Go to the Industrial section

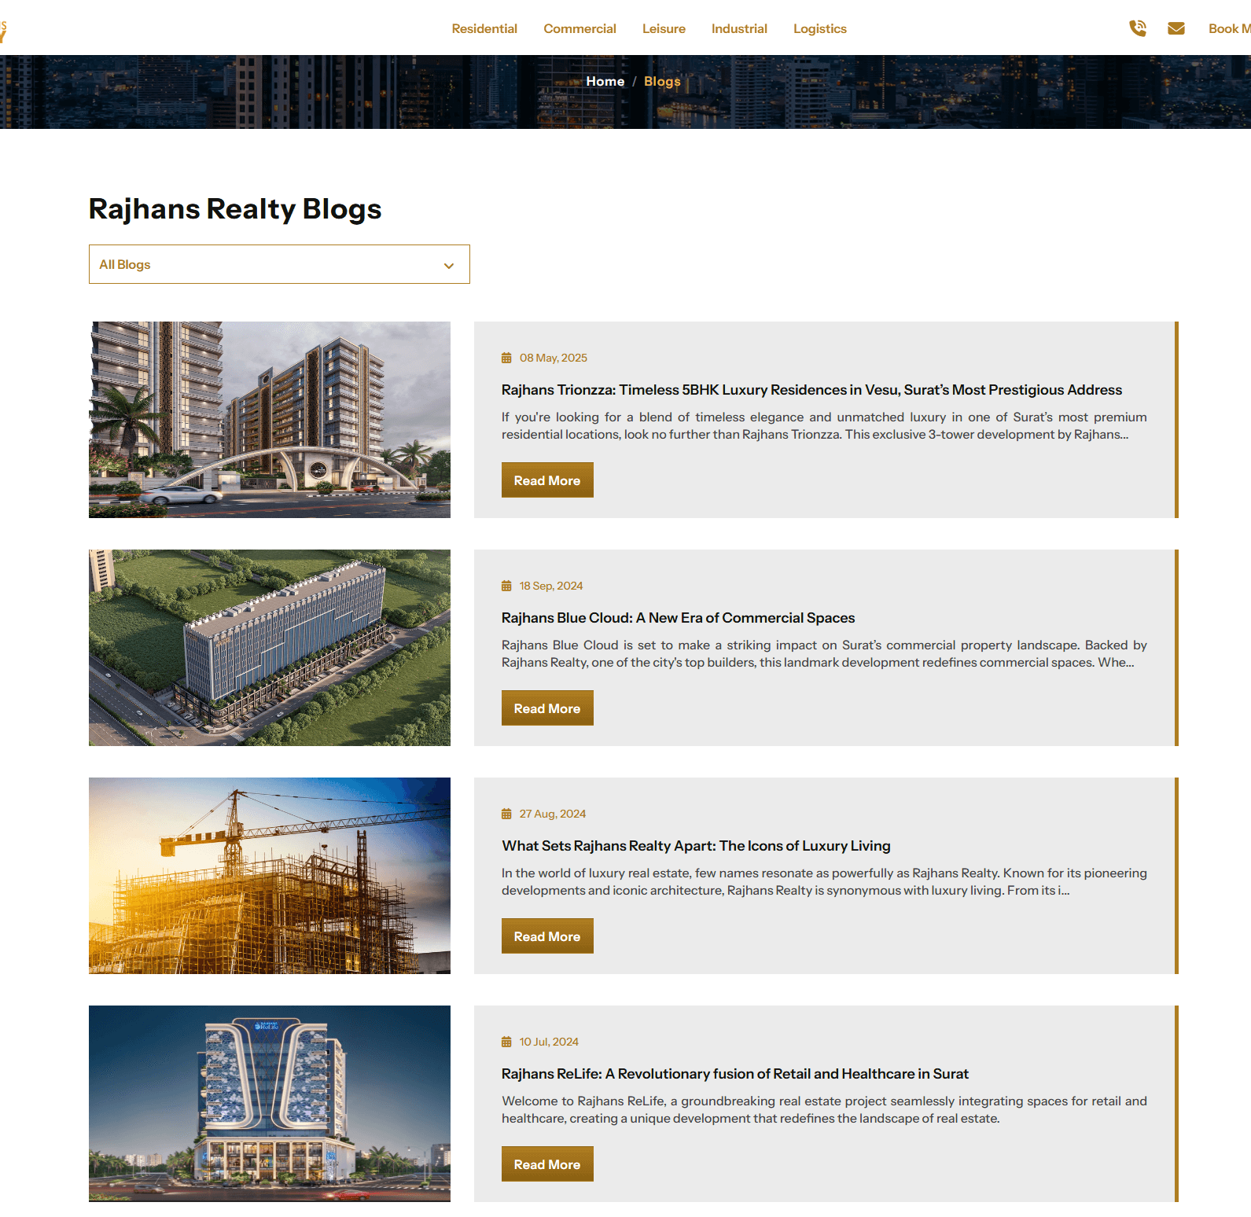739,28
